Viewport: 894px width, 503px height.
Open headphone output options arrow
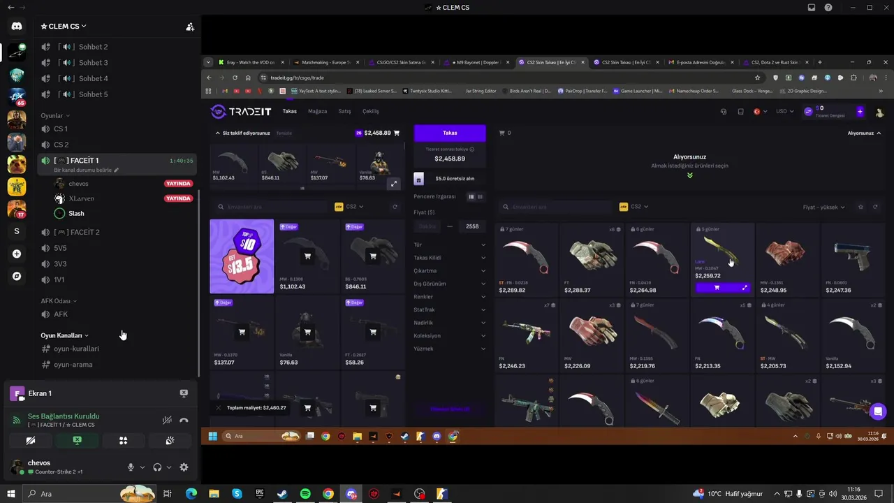click(x=169, y=467)
